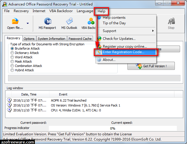
Task: Click the Current password label
Action: [33, 123]
